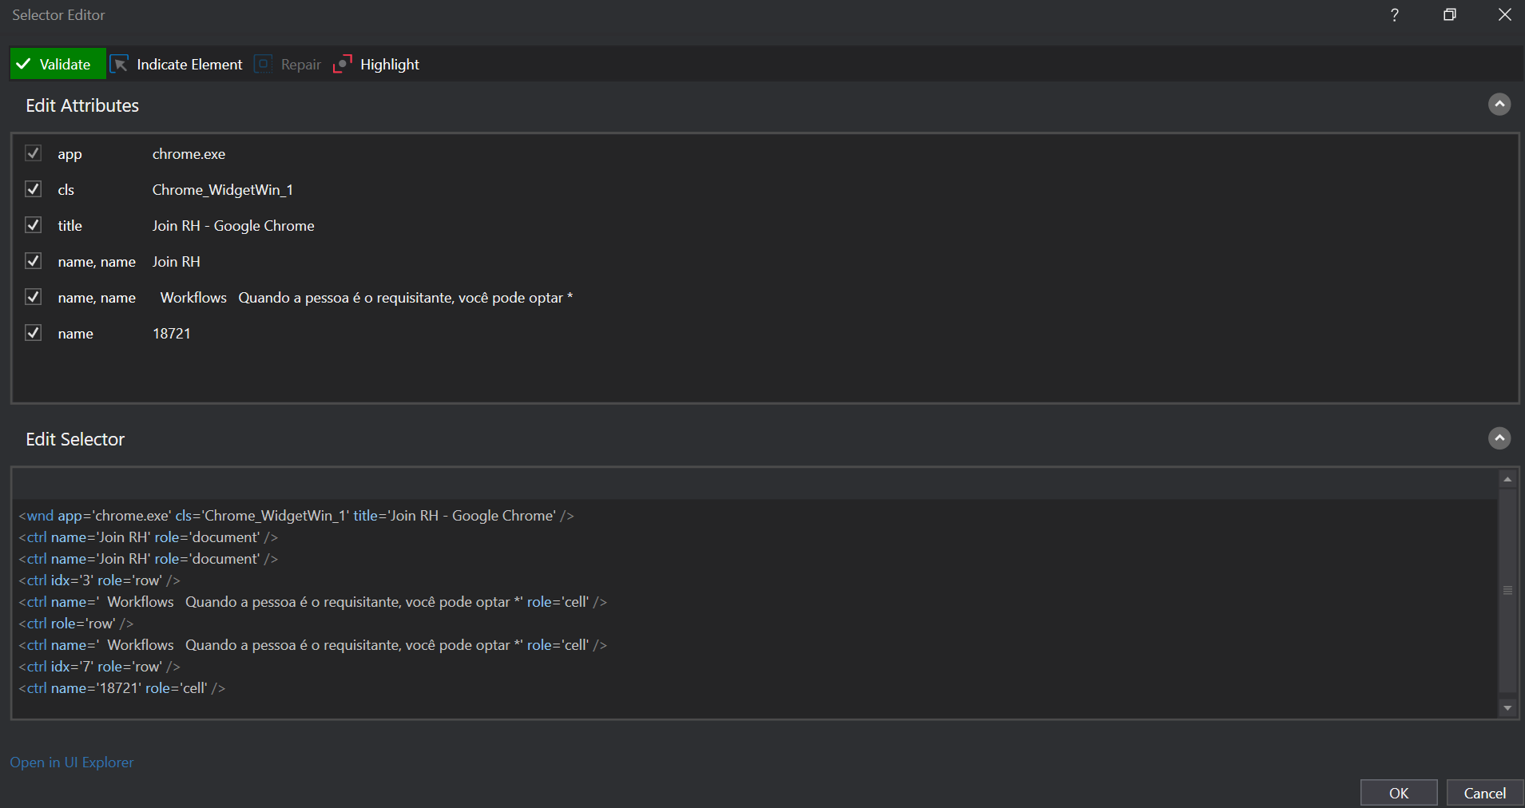The height and width of the screenshot is (808, 1525).
Task: Collapse the Edit Attributes section
Action: (1499, 105)
